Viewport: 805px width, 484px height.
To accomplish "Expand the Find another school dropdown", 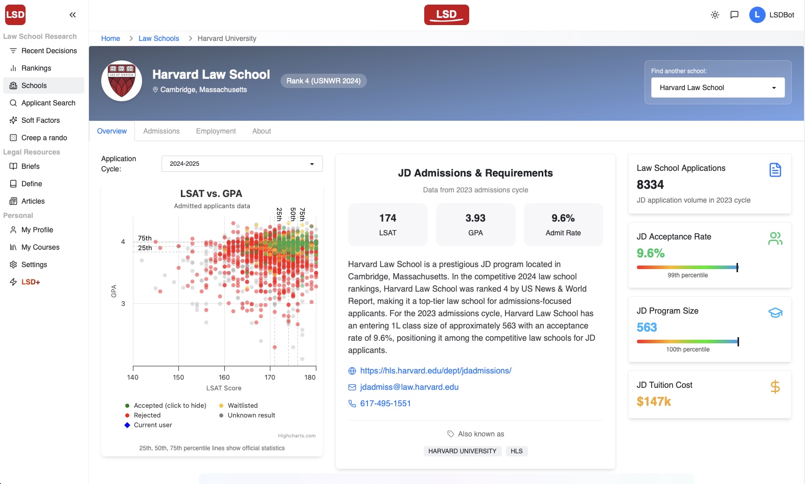I will 718,88.
